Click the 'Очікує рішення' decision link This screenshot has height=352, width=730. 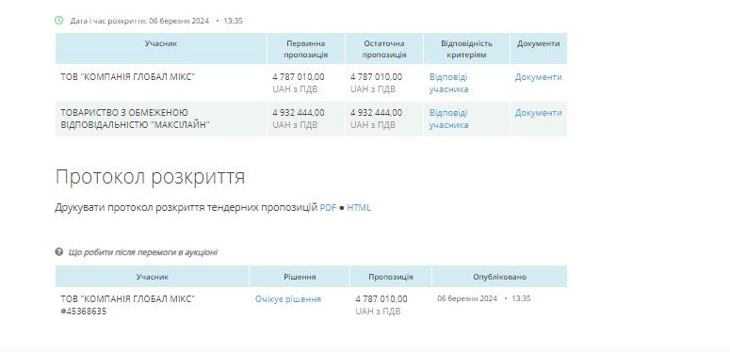287,299
